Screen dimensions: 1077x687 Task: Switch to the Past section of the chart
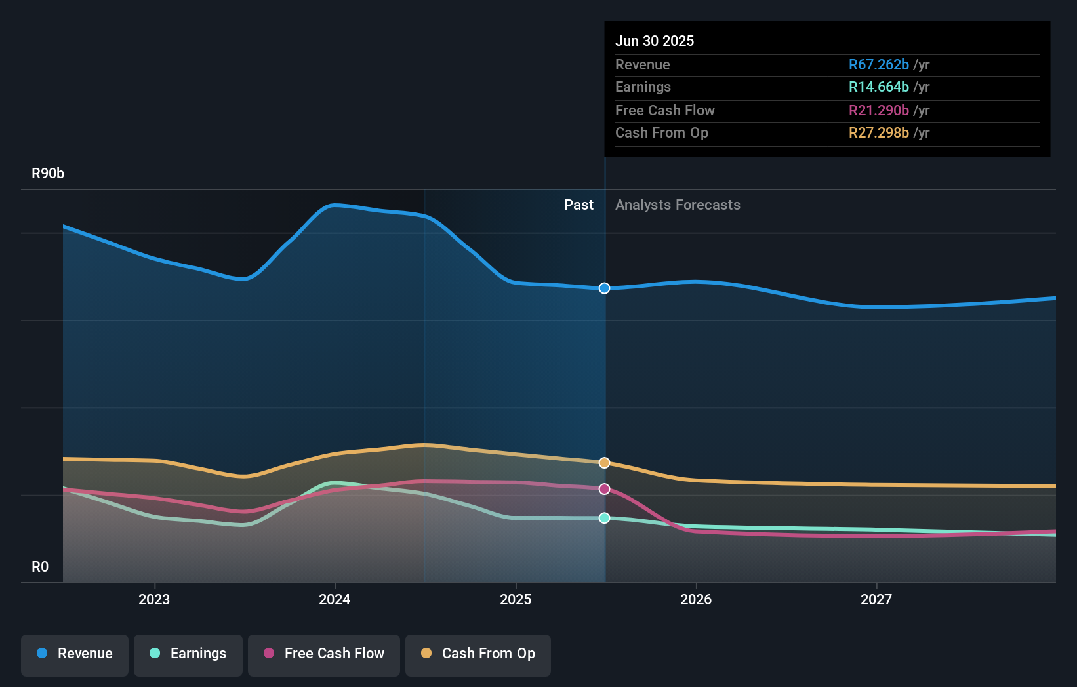tap(579, 205)
